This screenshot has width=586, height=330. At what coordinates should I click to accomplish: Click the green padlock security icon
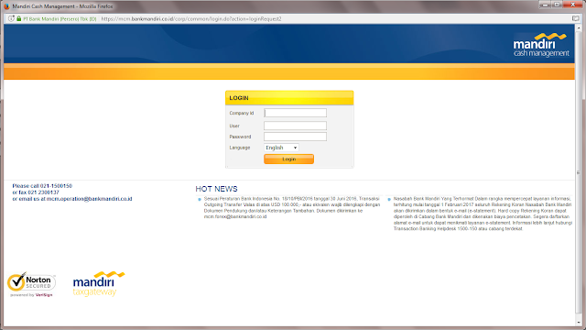click(18, 18)
